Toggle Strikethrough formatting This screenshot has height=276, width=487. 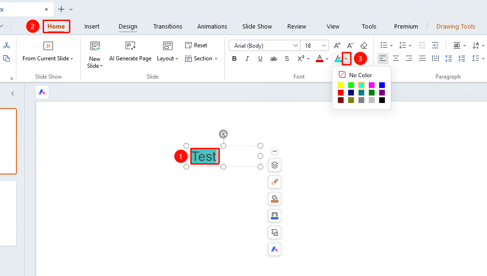(x=273, y=58)
